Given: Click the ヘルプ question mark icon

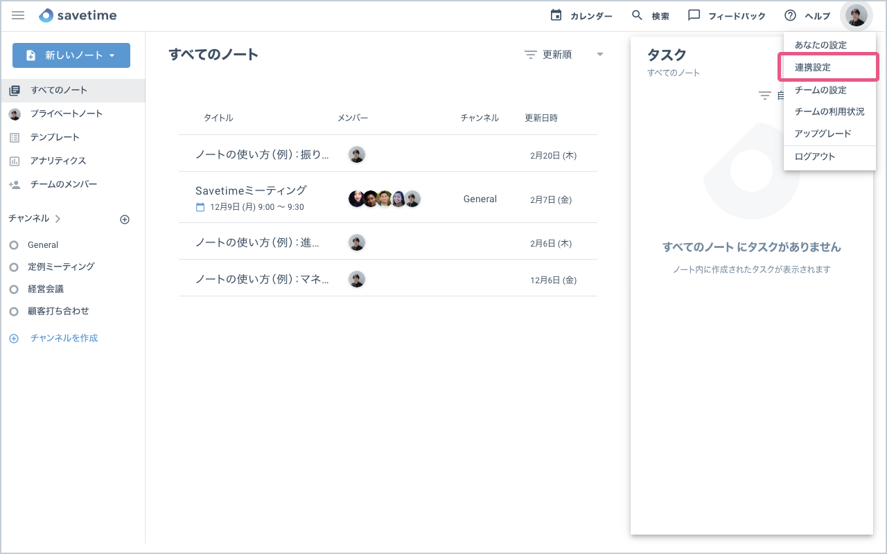Looking at the screenshot, I should (x=790, y=15).
